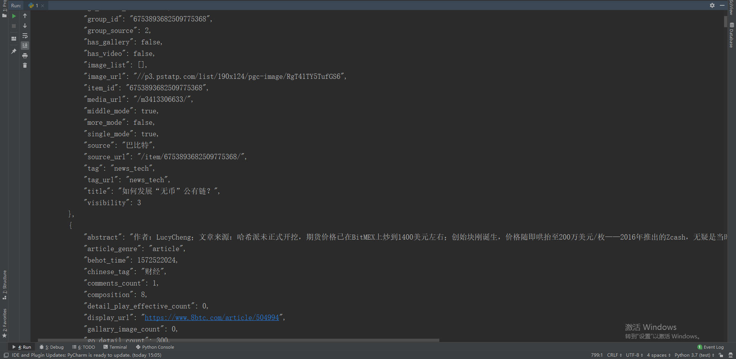Switch the Python 3.7 (test) interpreter
Screen dimensions: 736x359
click(694, 355)
